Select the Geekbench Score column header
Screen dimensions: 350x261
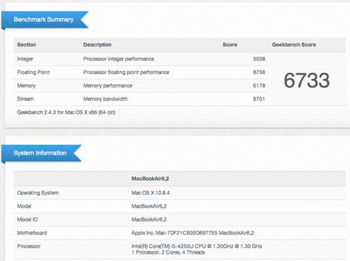[294, 45]
